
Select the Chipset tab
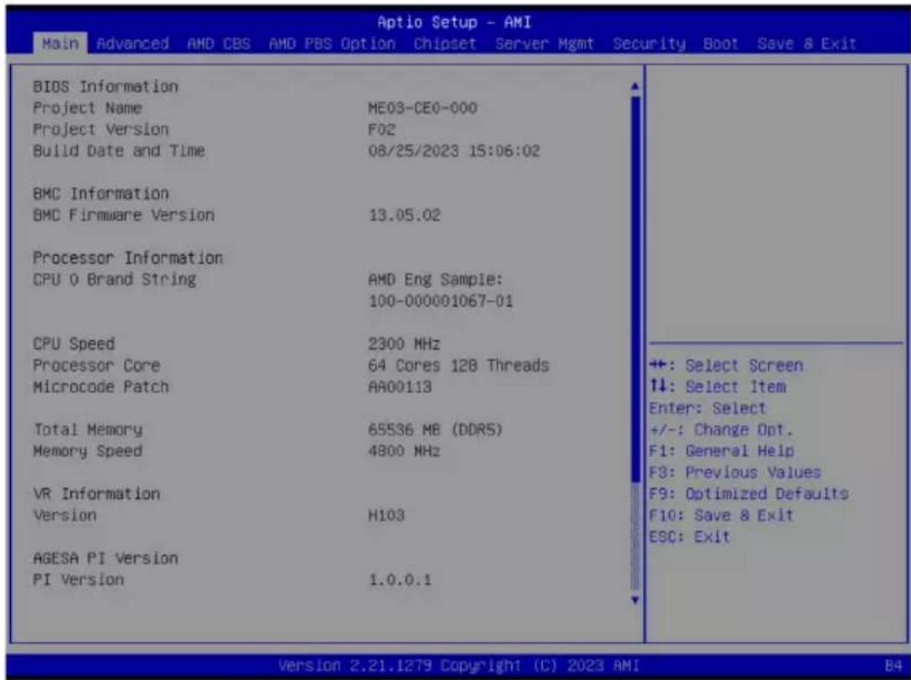pyautogui.click(x=445, y=44)
